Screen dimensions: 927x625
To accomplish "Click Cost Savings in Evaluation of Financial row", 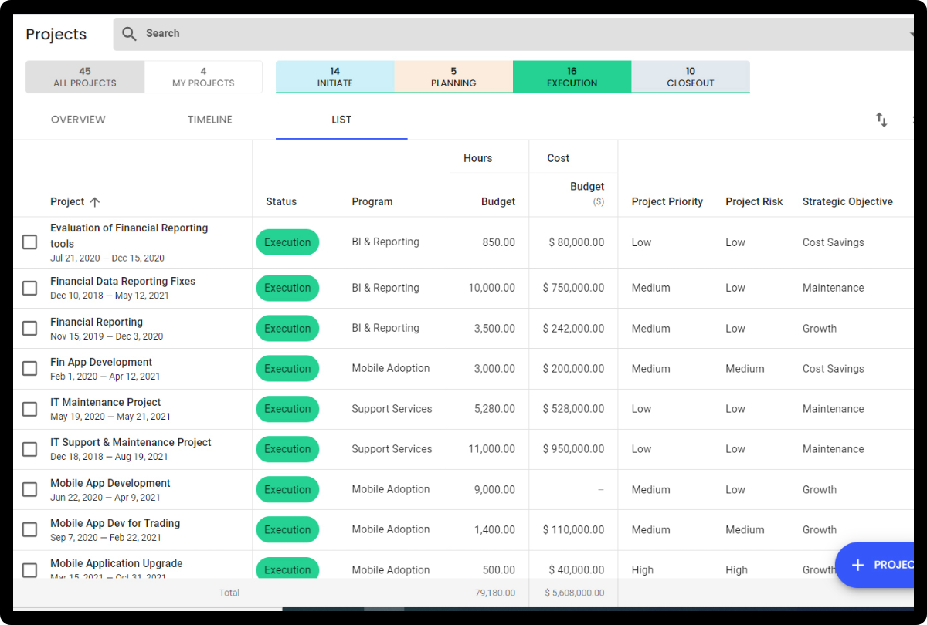I will [834, 242].
